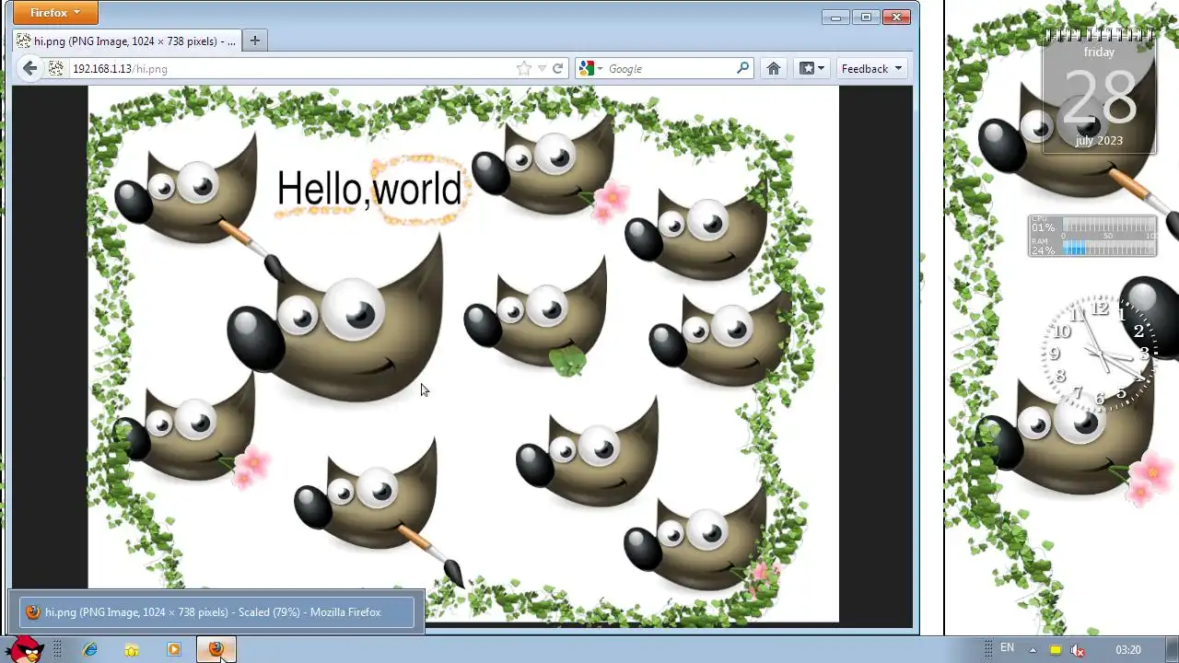The image size is (1179, 663).
Task: Click the site identity icon in address bar
Action: pos(56,68)
